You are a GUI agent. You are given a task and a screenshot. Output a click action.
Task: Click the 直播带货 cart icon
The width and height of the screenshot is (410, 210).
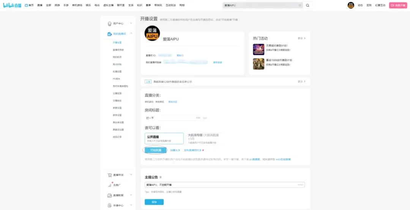pos(110,175)
